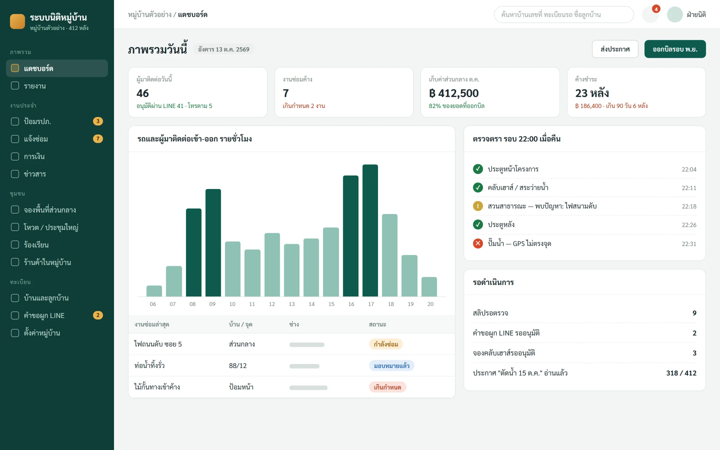Viewport: 720px width, 450px height.
Task: Click ออกบิลรอบ พ.ย. button
Action: point(675,49)
